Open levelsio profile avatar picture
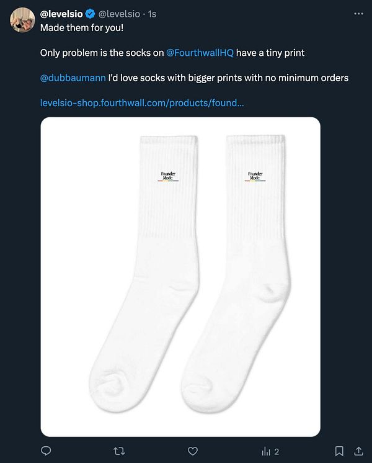 pyautogui.click(x=22, y=20)
